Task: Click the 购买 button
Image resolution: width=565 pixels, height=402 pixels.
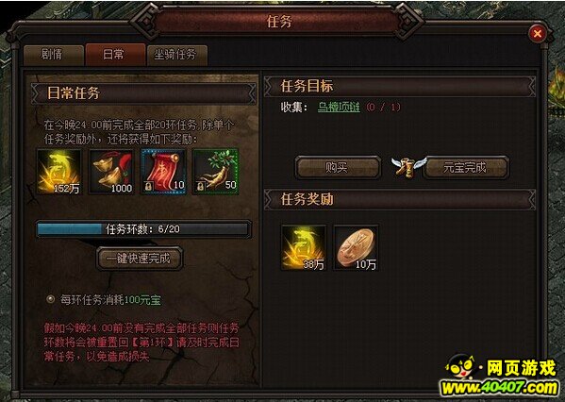Action: [338, 167]
